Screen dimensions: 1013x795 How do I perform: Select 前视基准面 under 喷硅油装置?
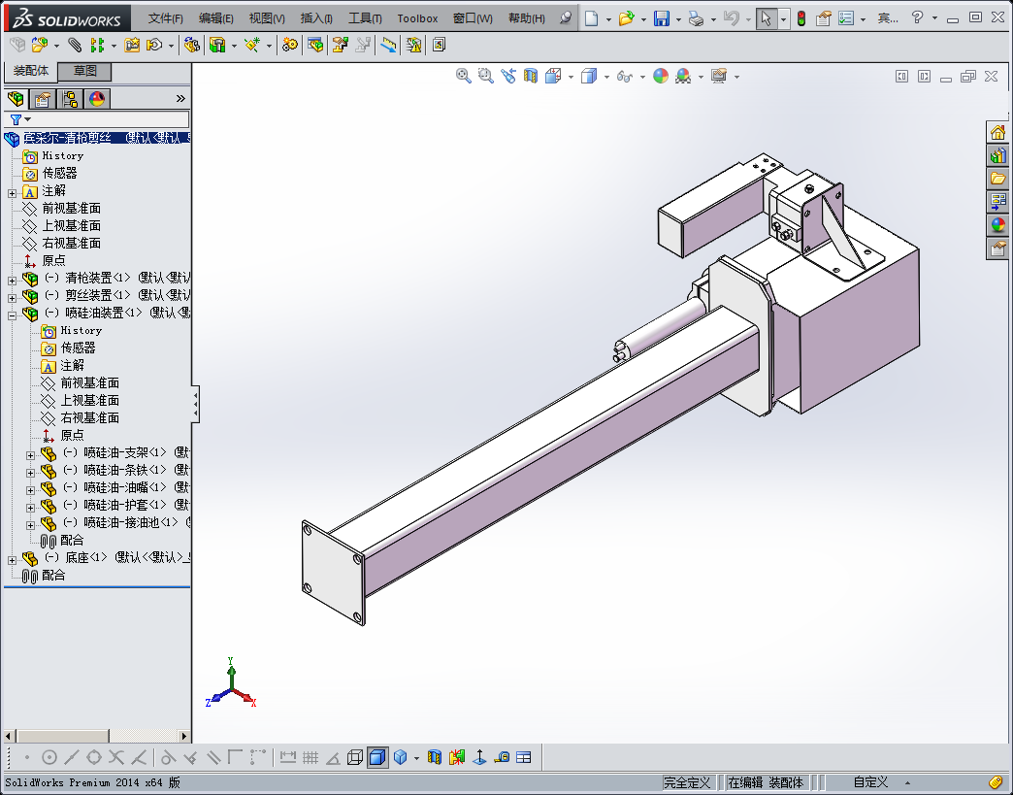tap(90, 382)
